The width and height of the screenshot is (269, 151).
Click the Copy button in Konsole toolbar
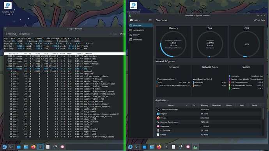113,34
